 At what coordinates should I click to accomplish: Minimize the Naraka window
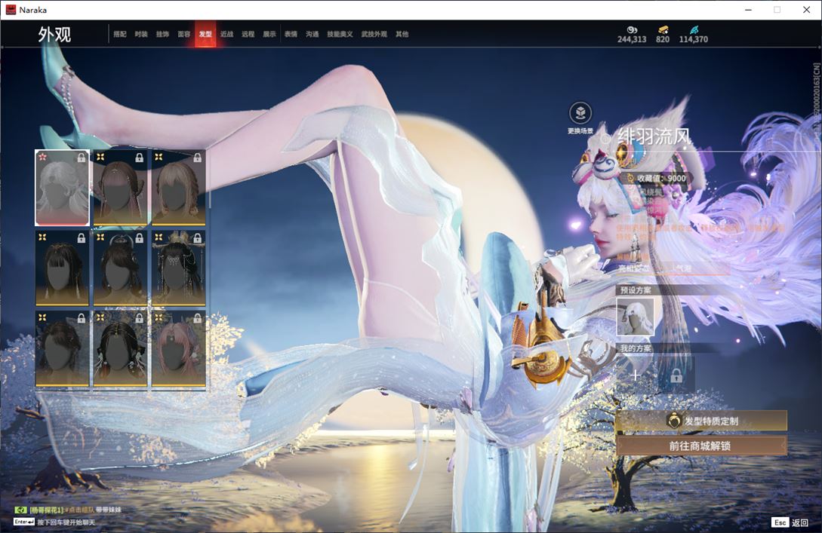click(748, 10)
